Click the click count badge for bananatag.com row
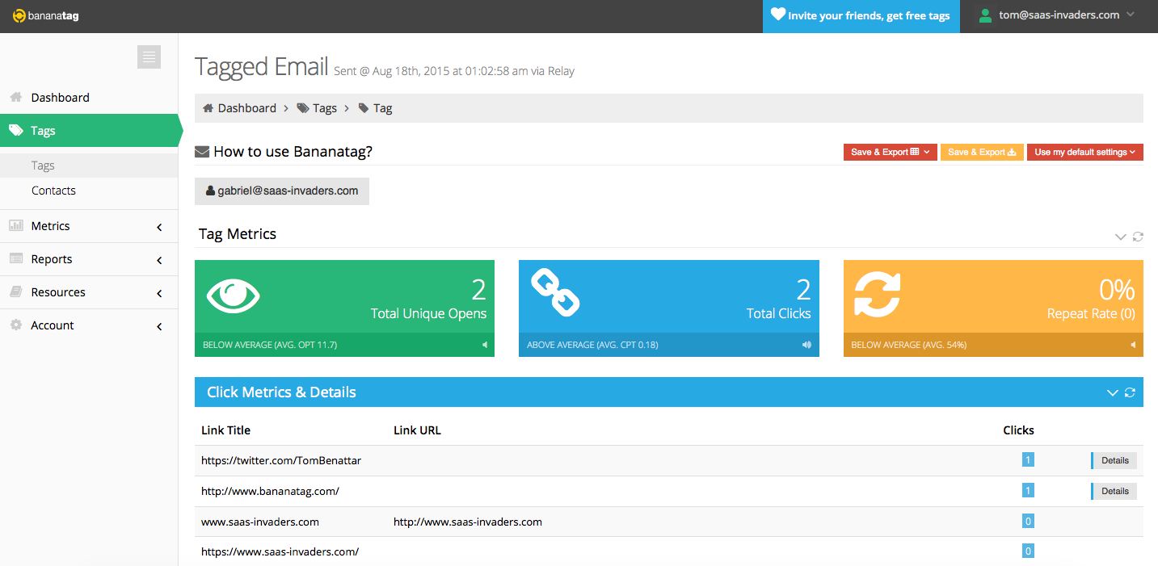Screen dimensions: 1158x566 tap(1028, 491)
